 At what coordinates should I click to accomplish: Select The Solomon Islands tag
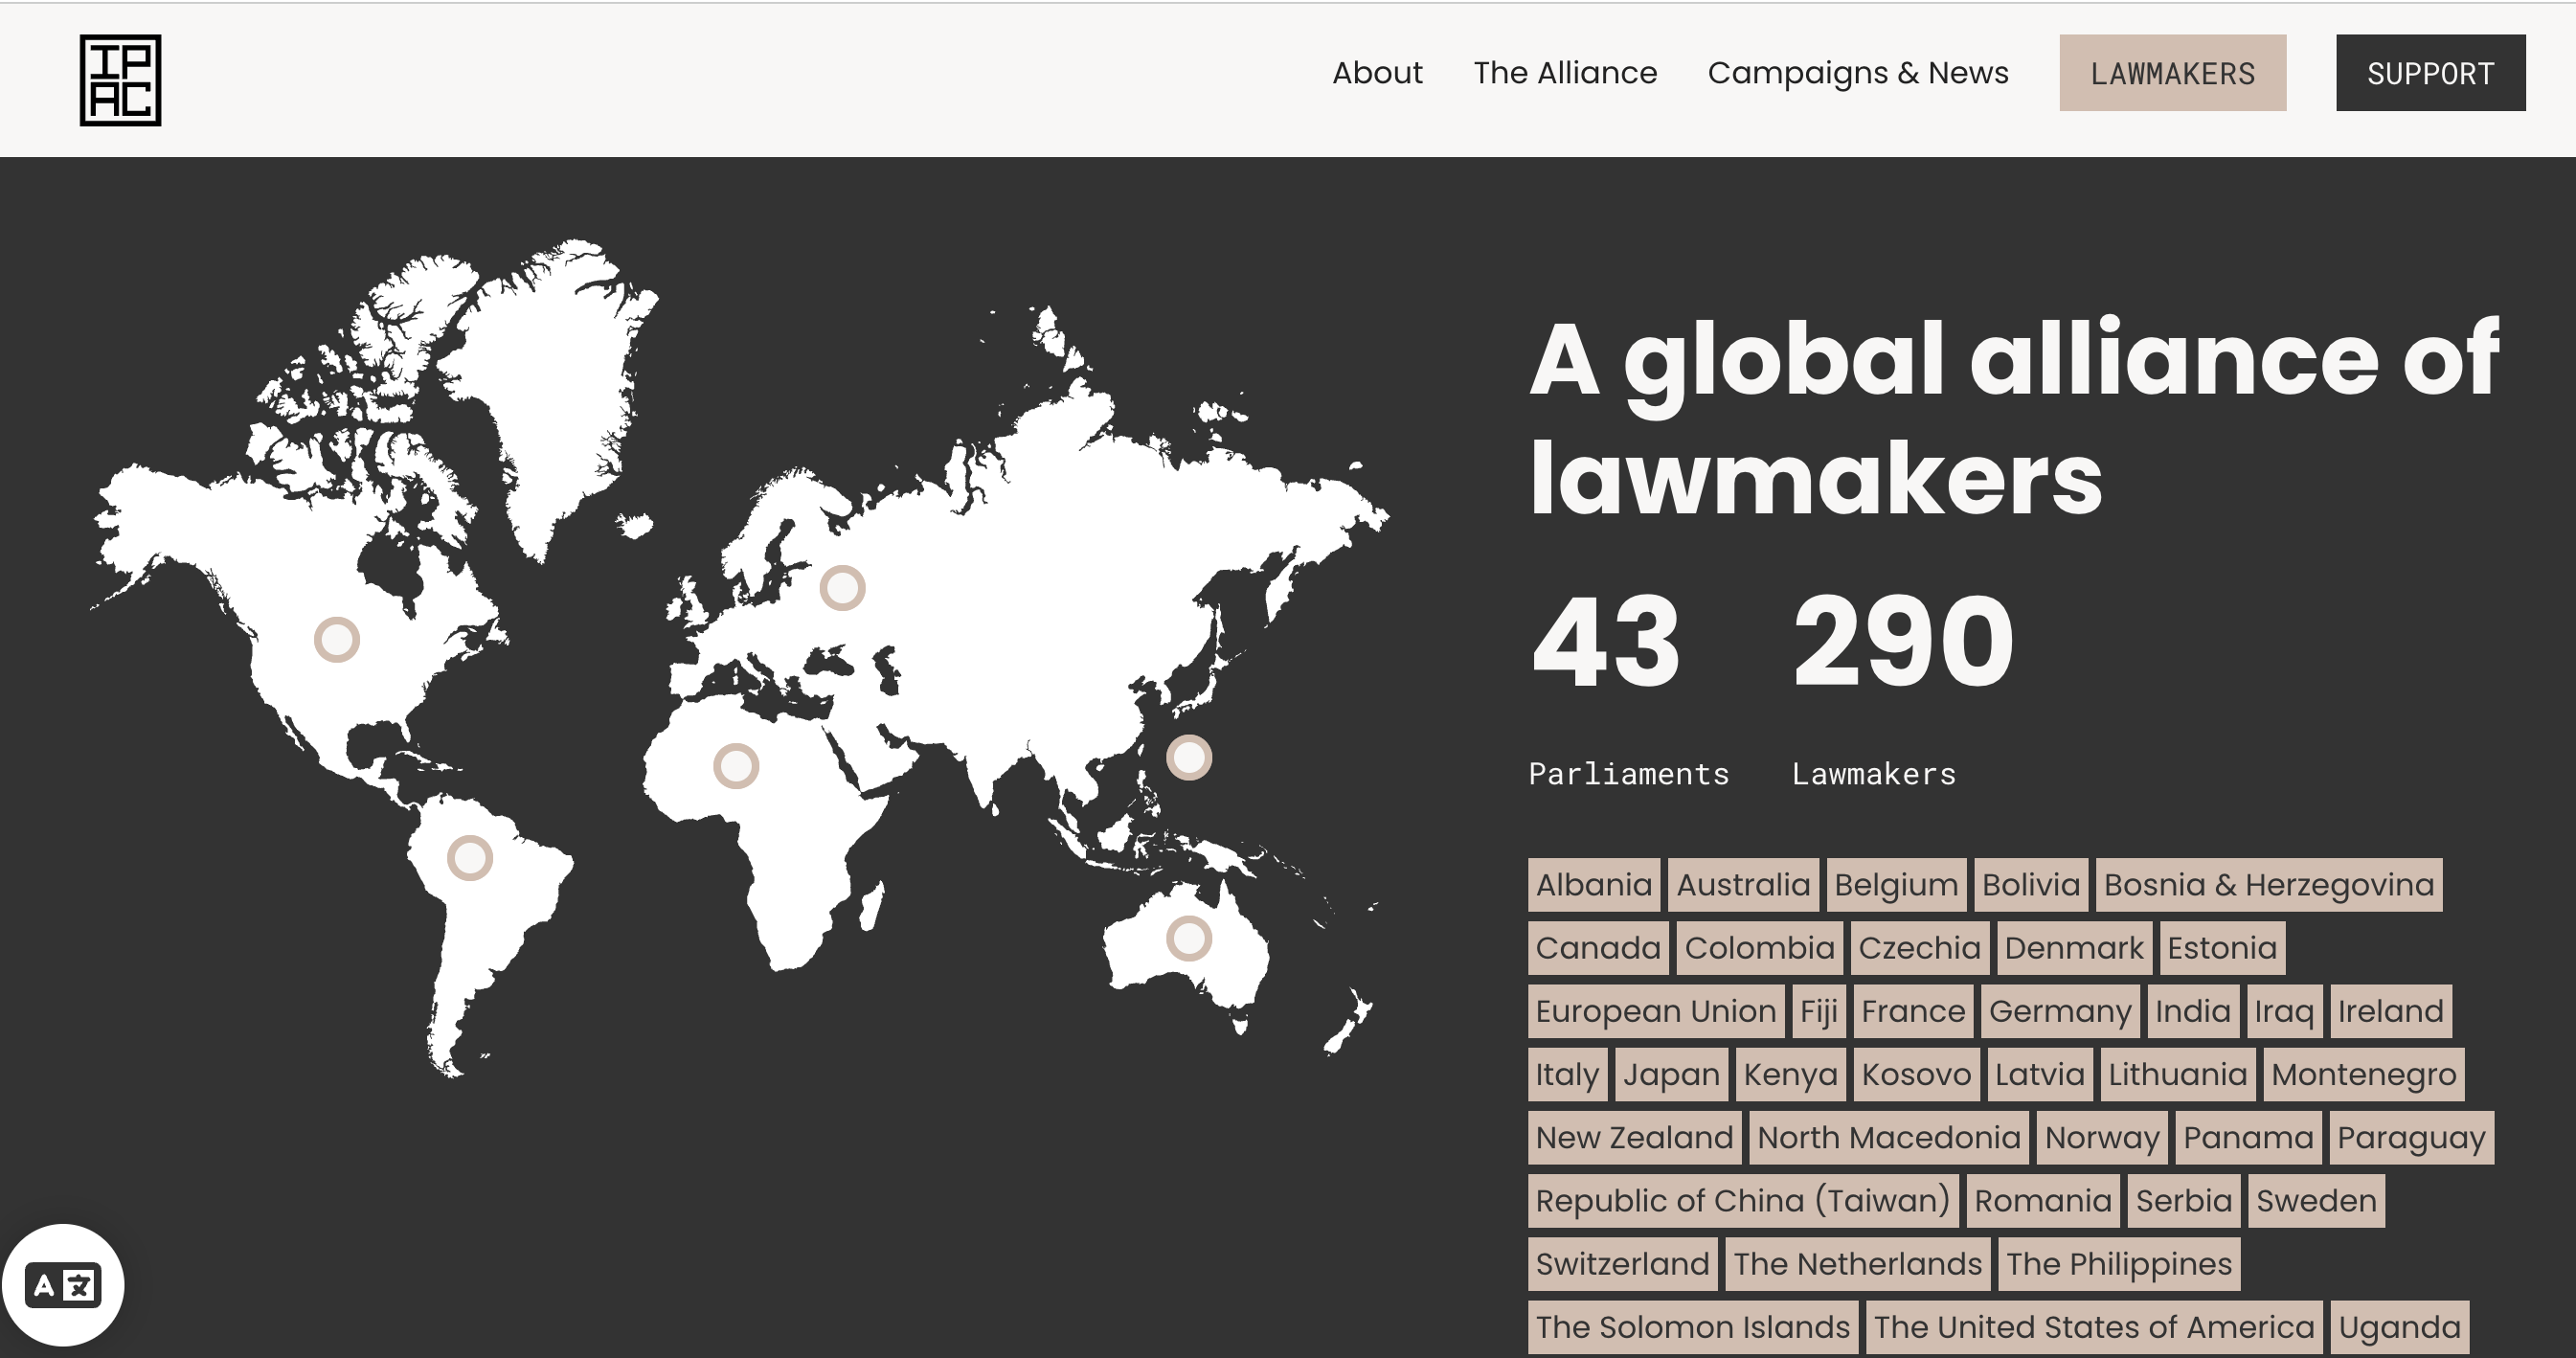1692,1326
